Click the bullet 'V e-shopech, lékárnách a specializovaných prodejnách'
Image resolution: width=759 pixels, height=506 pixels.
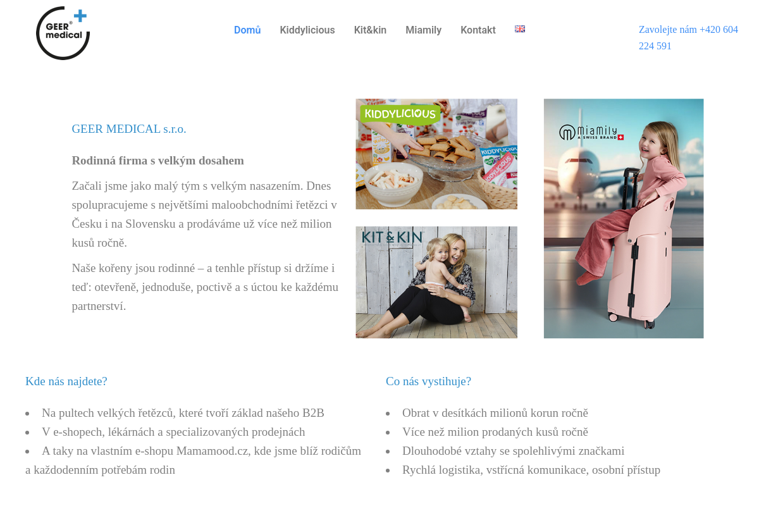(x=173, y=432)
